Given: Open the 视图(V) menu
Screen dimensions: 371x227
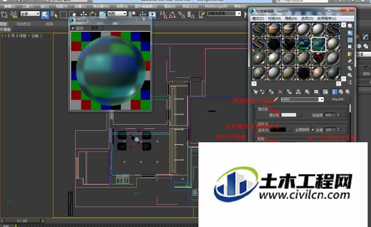Looking at the screenshot, I should [x=62, y=6].
